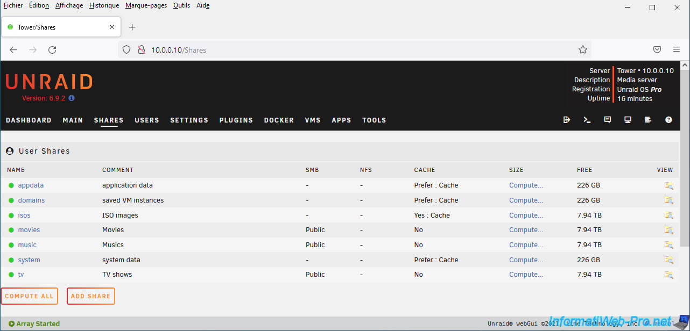
Task: Open the web terminal icon
Action: 587,120
